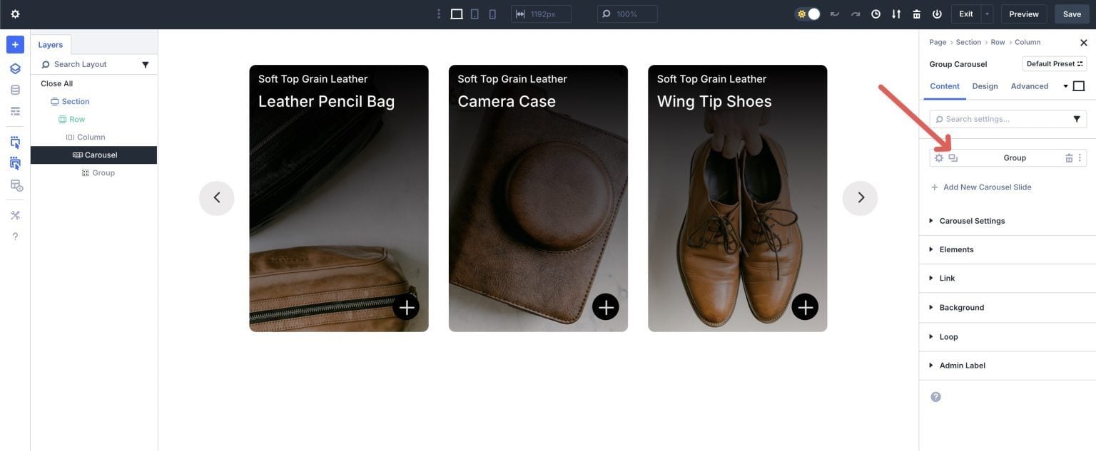Expand the Carousel Settings section
Image resolution: width=1096 pixels, height=451 pixels.
click(973, 221)
